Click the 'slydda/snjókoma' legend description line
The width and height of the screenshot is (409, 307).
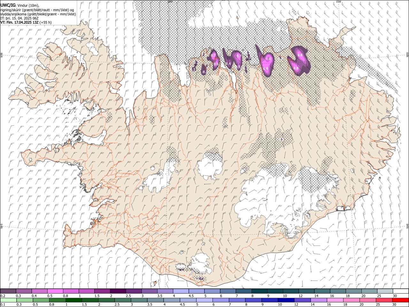tap(38, 14)
